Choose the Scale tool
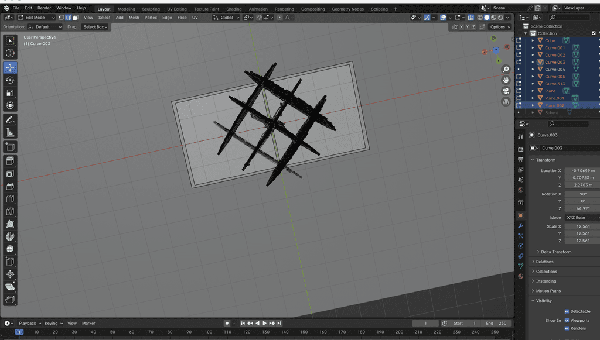 (10, 93)
